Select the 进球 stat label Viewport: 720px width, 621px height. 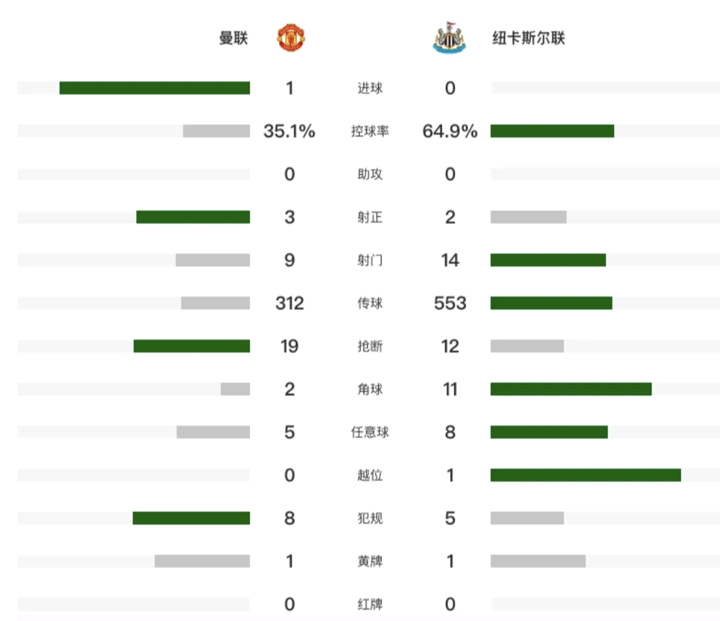[x=370, y=89]
